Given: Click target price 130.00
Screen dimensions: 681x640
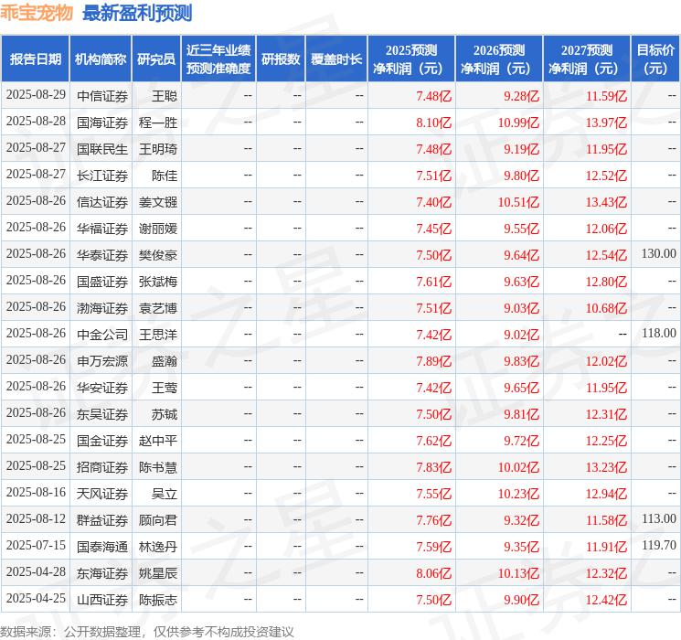Looking at the screenshot, I should pyautogui.click(x=659, y=254).
